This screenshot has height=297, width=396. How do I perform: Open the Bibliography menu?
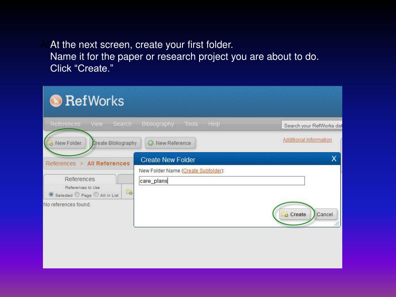coord(158,124)
